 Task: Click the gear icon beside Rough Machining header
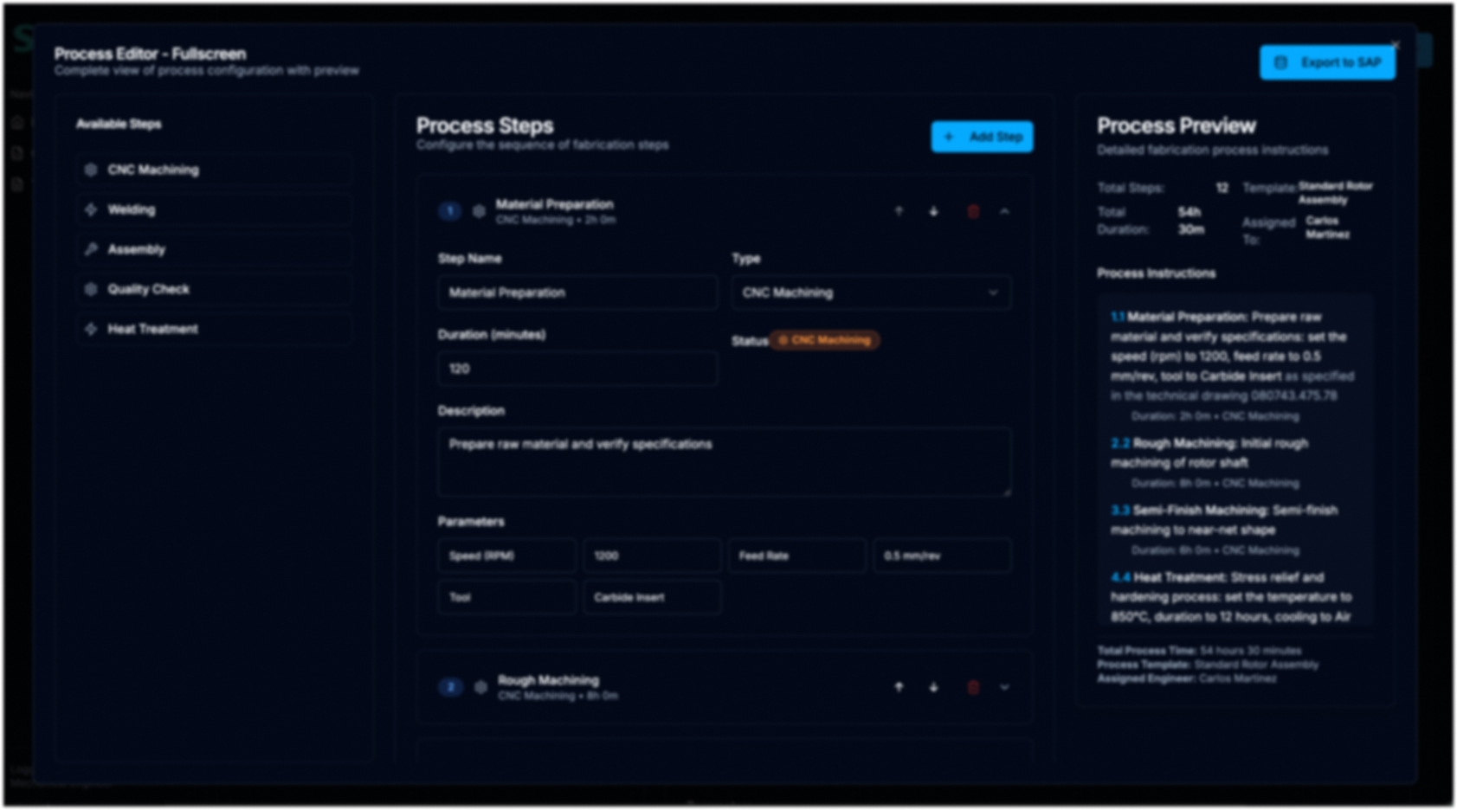pyautogui.click(x=480, y=687)
